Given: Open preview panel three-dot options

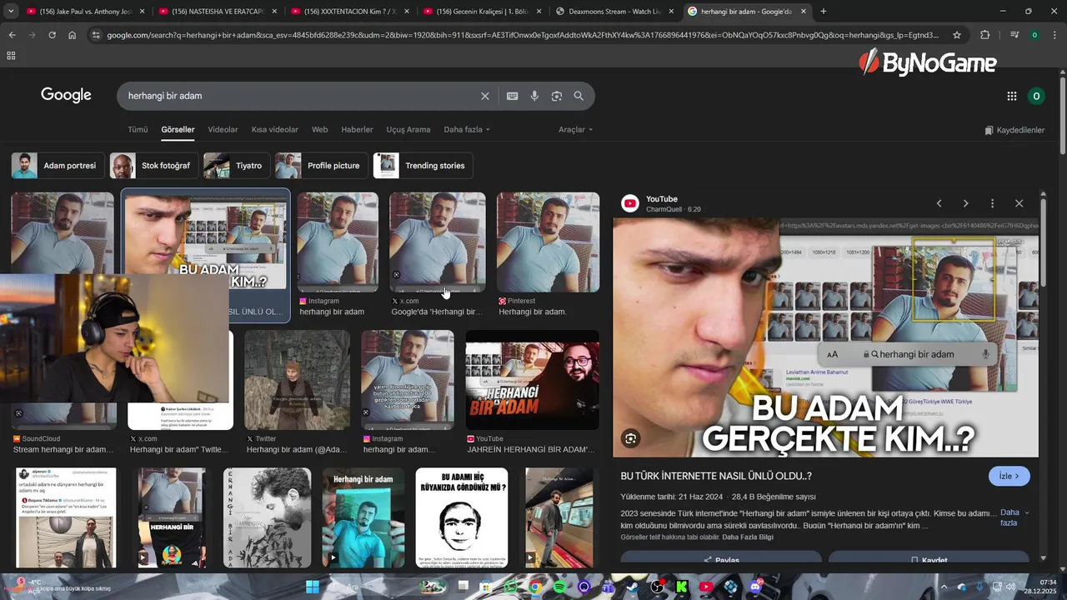Looking at the screenshot, I should click(x=992, y=203).
